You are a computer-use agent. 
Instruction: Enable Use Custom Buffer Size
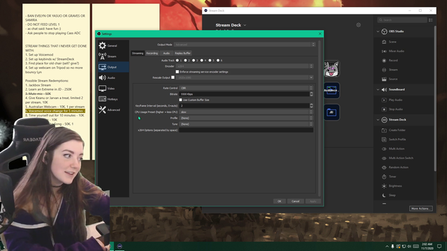pyautogui.click(x=180, y=100)
